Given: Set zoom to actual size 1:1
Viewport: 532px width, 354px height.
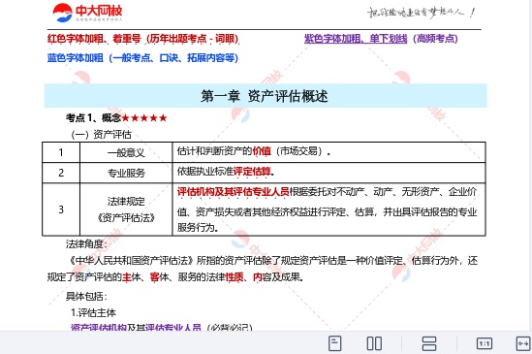Looking at the screenshot, I should [x=485, y=343].
